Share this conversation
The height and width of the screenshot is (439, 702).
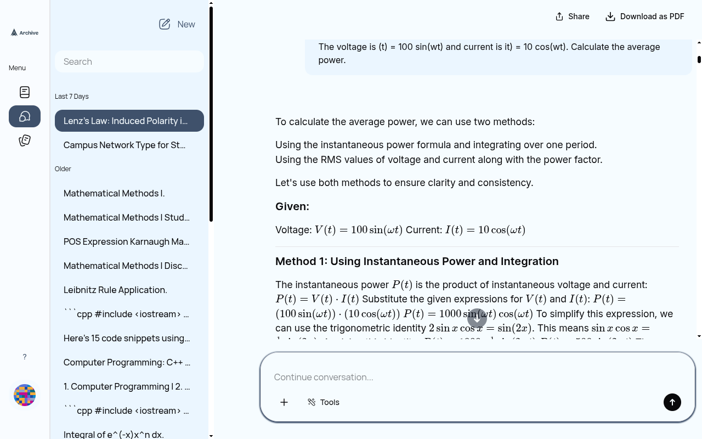(x=572, y=16)
